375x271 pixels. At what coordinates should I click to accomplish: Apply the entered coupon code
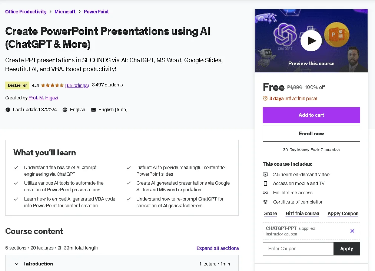(346, 249)
